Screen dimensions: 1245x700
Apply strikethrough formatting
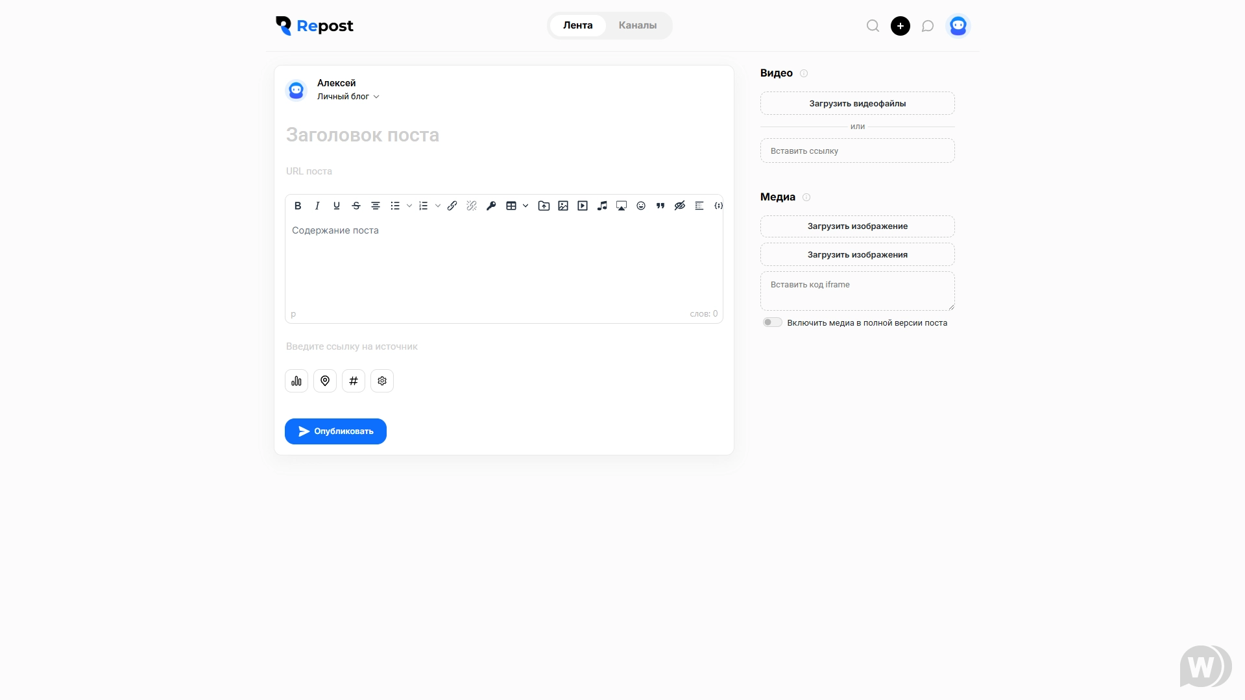(356, 206)
